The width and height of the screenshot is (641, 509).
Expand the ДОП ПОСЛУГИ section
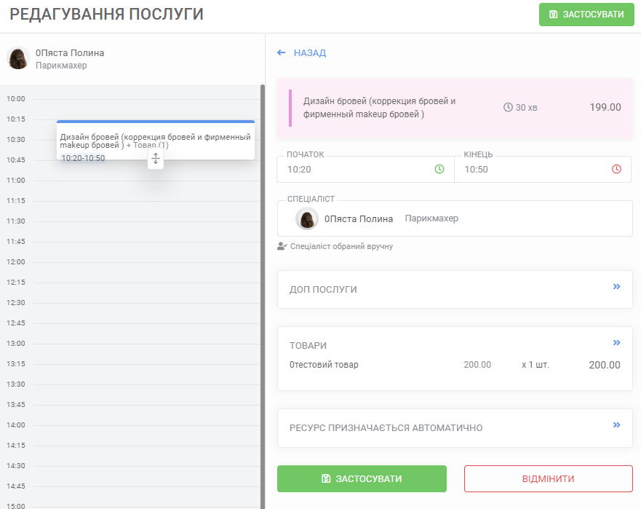[616, 287]
